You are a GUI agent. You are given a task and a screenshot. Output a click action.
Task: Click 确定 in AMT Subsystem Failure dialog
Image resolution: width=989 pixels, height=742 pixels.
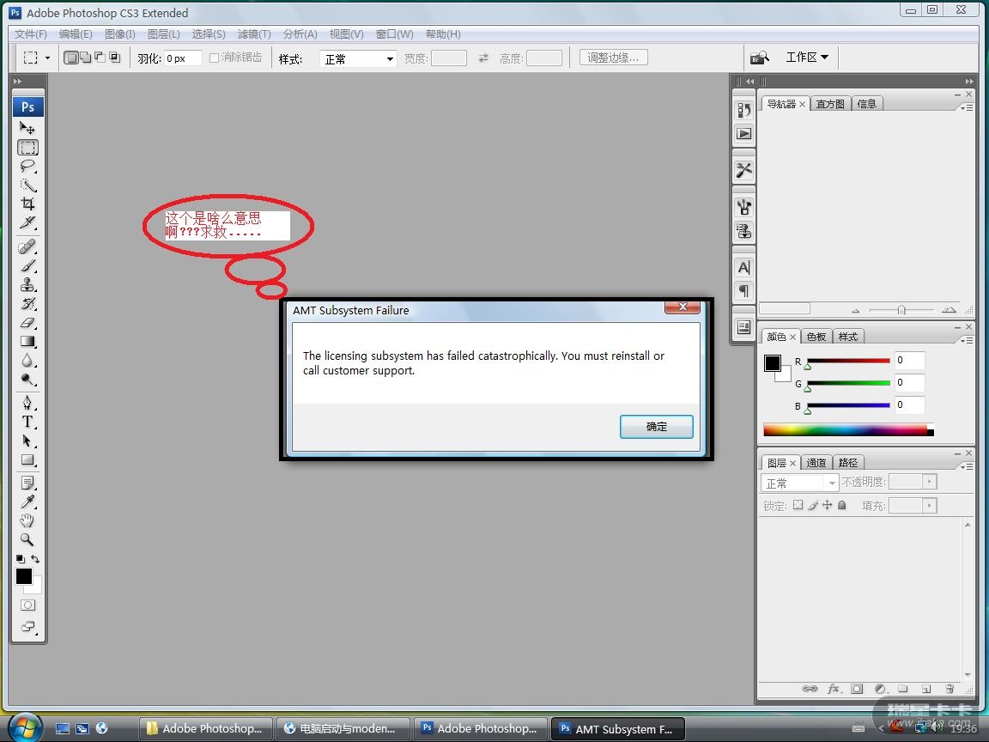(657, 427)
